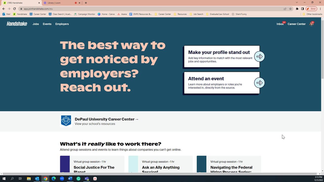The image size is (324, 182).
Task: Reload the current page
Action: click(x=14, y=9)
